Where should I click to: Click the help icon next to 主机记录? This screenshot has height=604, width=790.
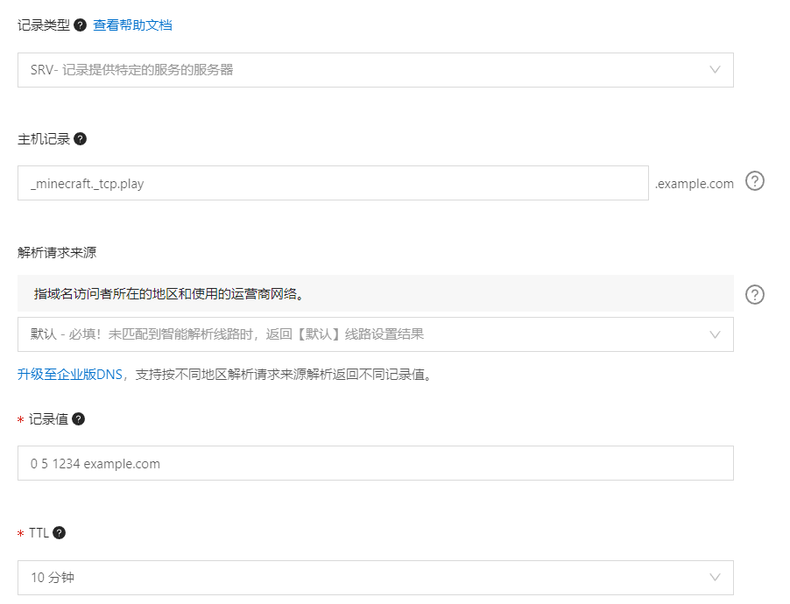(x=81, y=139)
